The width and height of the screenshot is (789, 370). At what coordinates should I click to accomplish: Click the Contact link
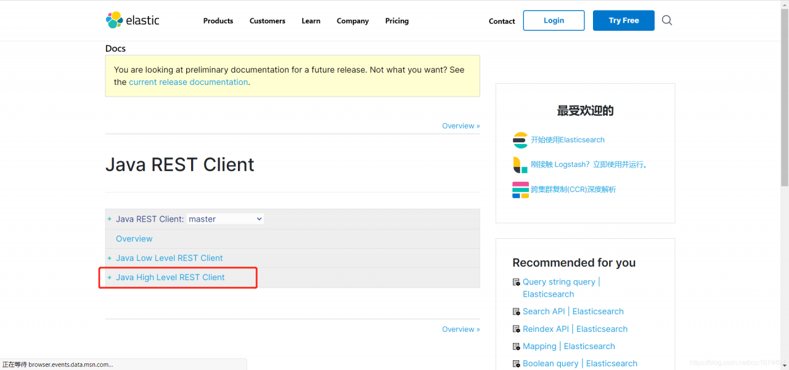pyautogui.click(x=502, y=21)
